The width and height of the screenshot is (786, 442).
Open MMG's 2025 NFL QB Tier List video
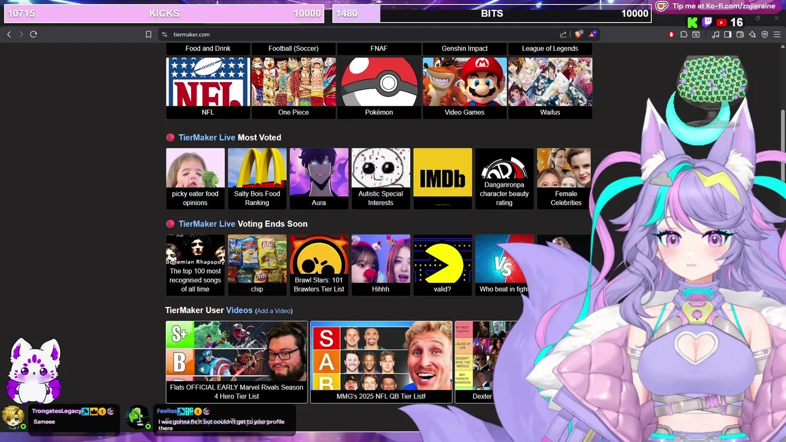point(381,362)
